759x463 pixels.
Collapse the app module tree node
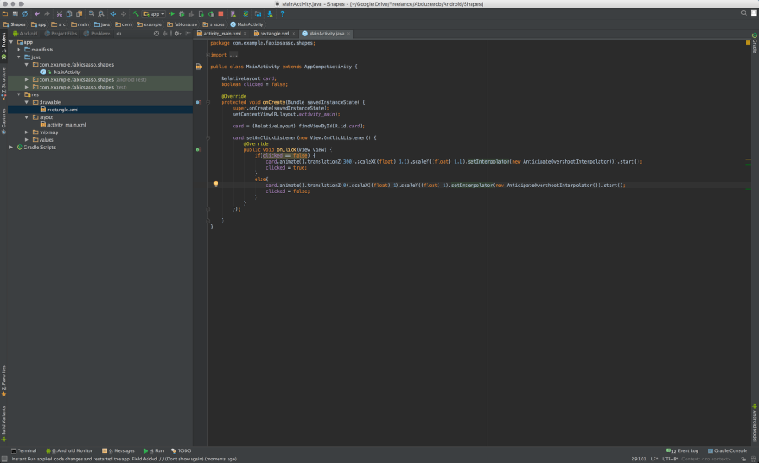point(11,42)
